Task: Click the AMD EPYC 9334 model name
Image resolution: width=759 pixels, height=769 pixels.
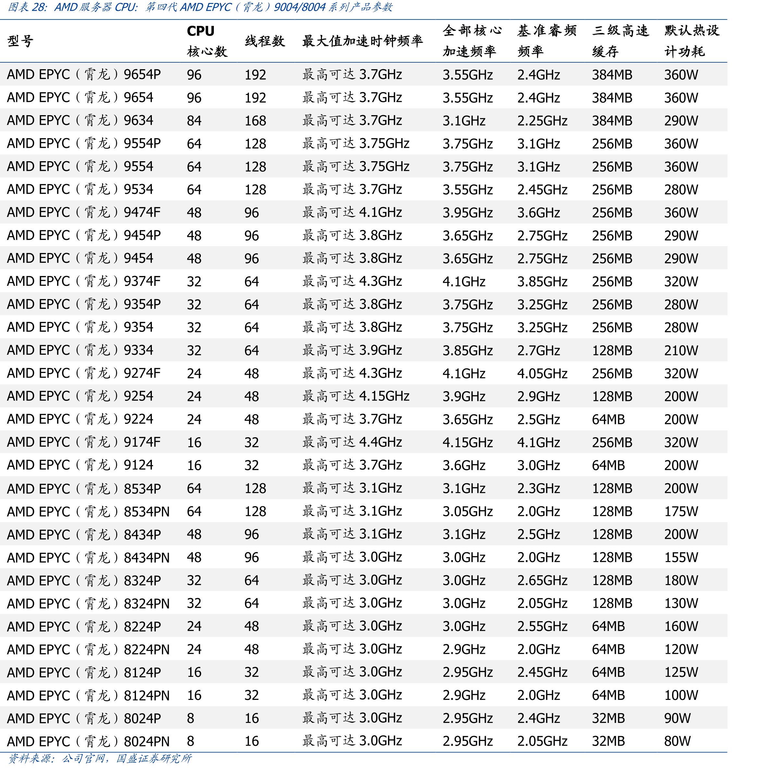Action: [x=80, y=350]
